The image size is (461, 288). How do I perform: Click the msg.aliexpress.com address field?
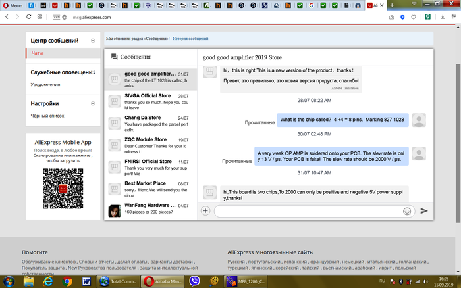(x=92, y=17)
